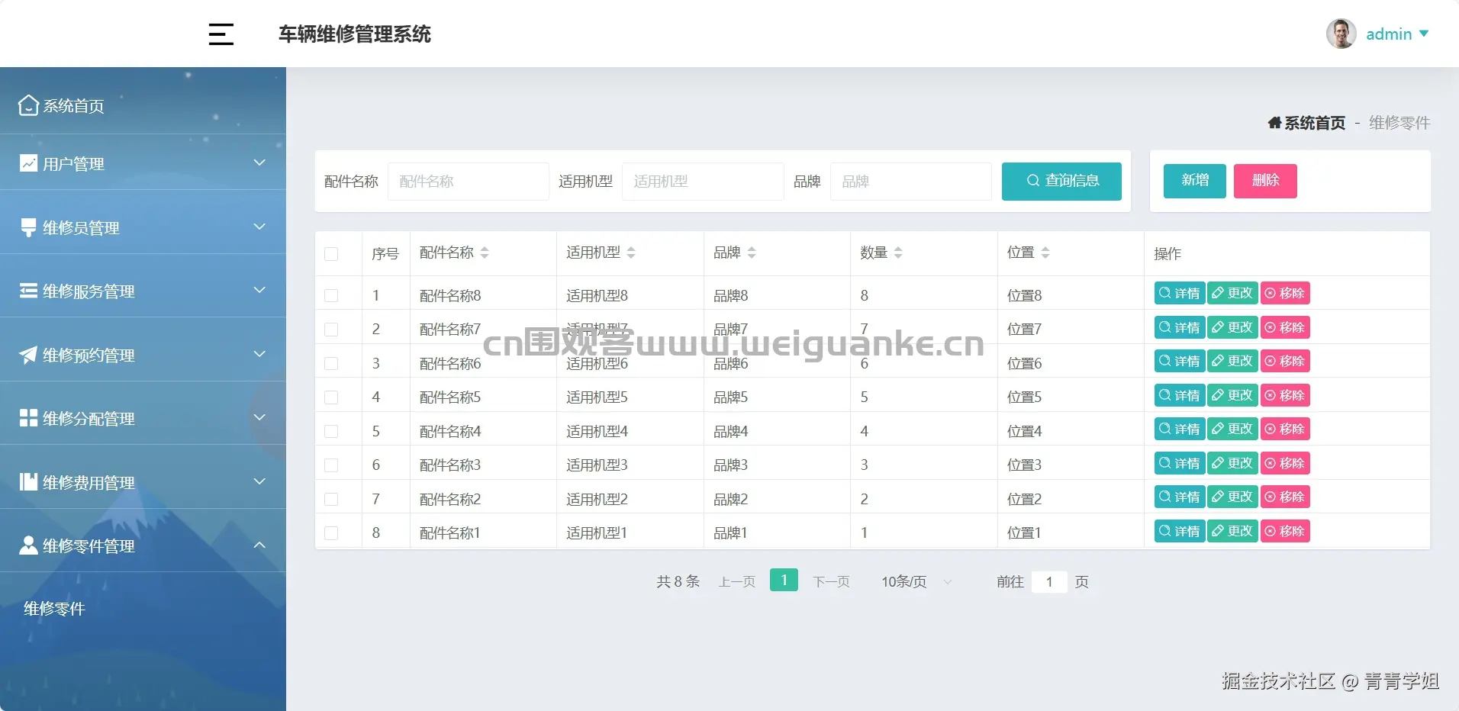Image resolution: width=1459 pixels, height=711 pixels.
Task: Click 移除 for 配件名称8 row
Action: [1285, 293]
